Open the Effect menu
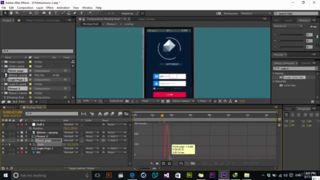Image resolution: width=320 pixels, height=180 pixels. click(x=50, y=8)
